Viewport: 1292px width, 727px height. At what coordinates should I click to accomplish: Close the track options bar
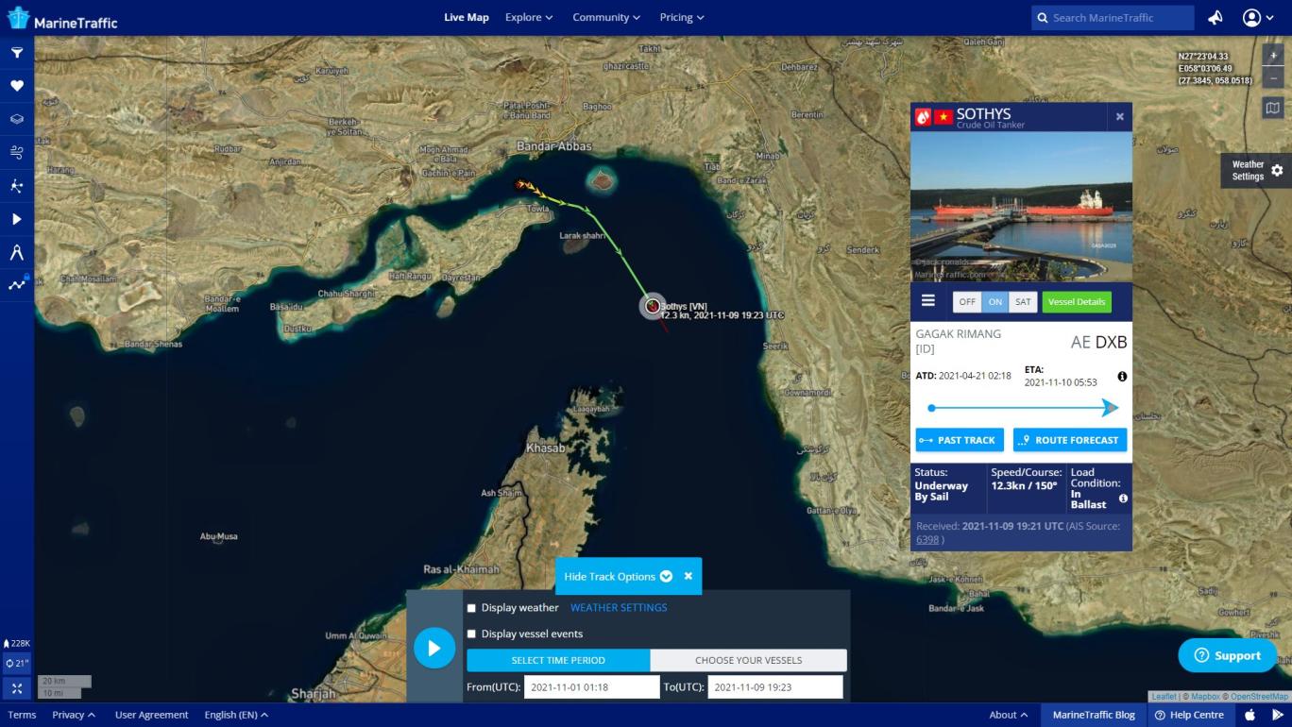point(688,576)
